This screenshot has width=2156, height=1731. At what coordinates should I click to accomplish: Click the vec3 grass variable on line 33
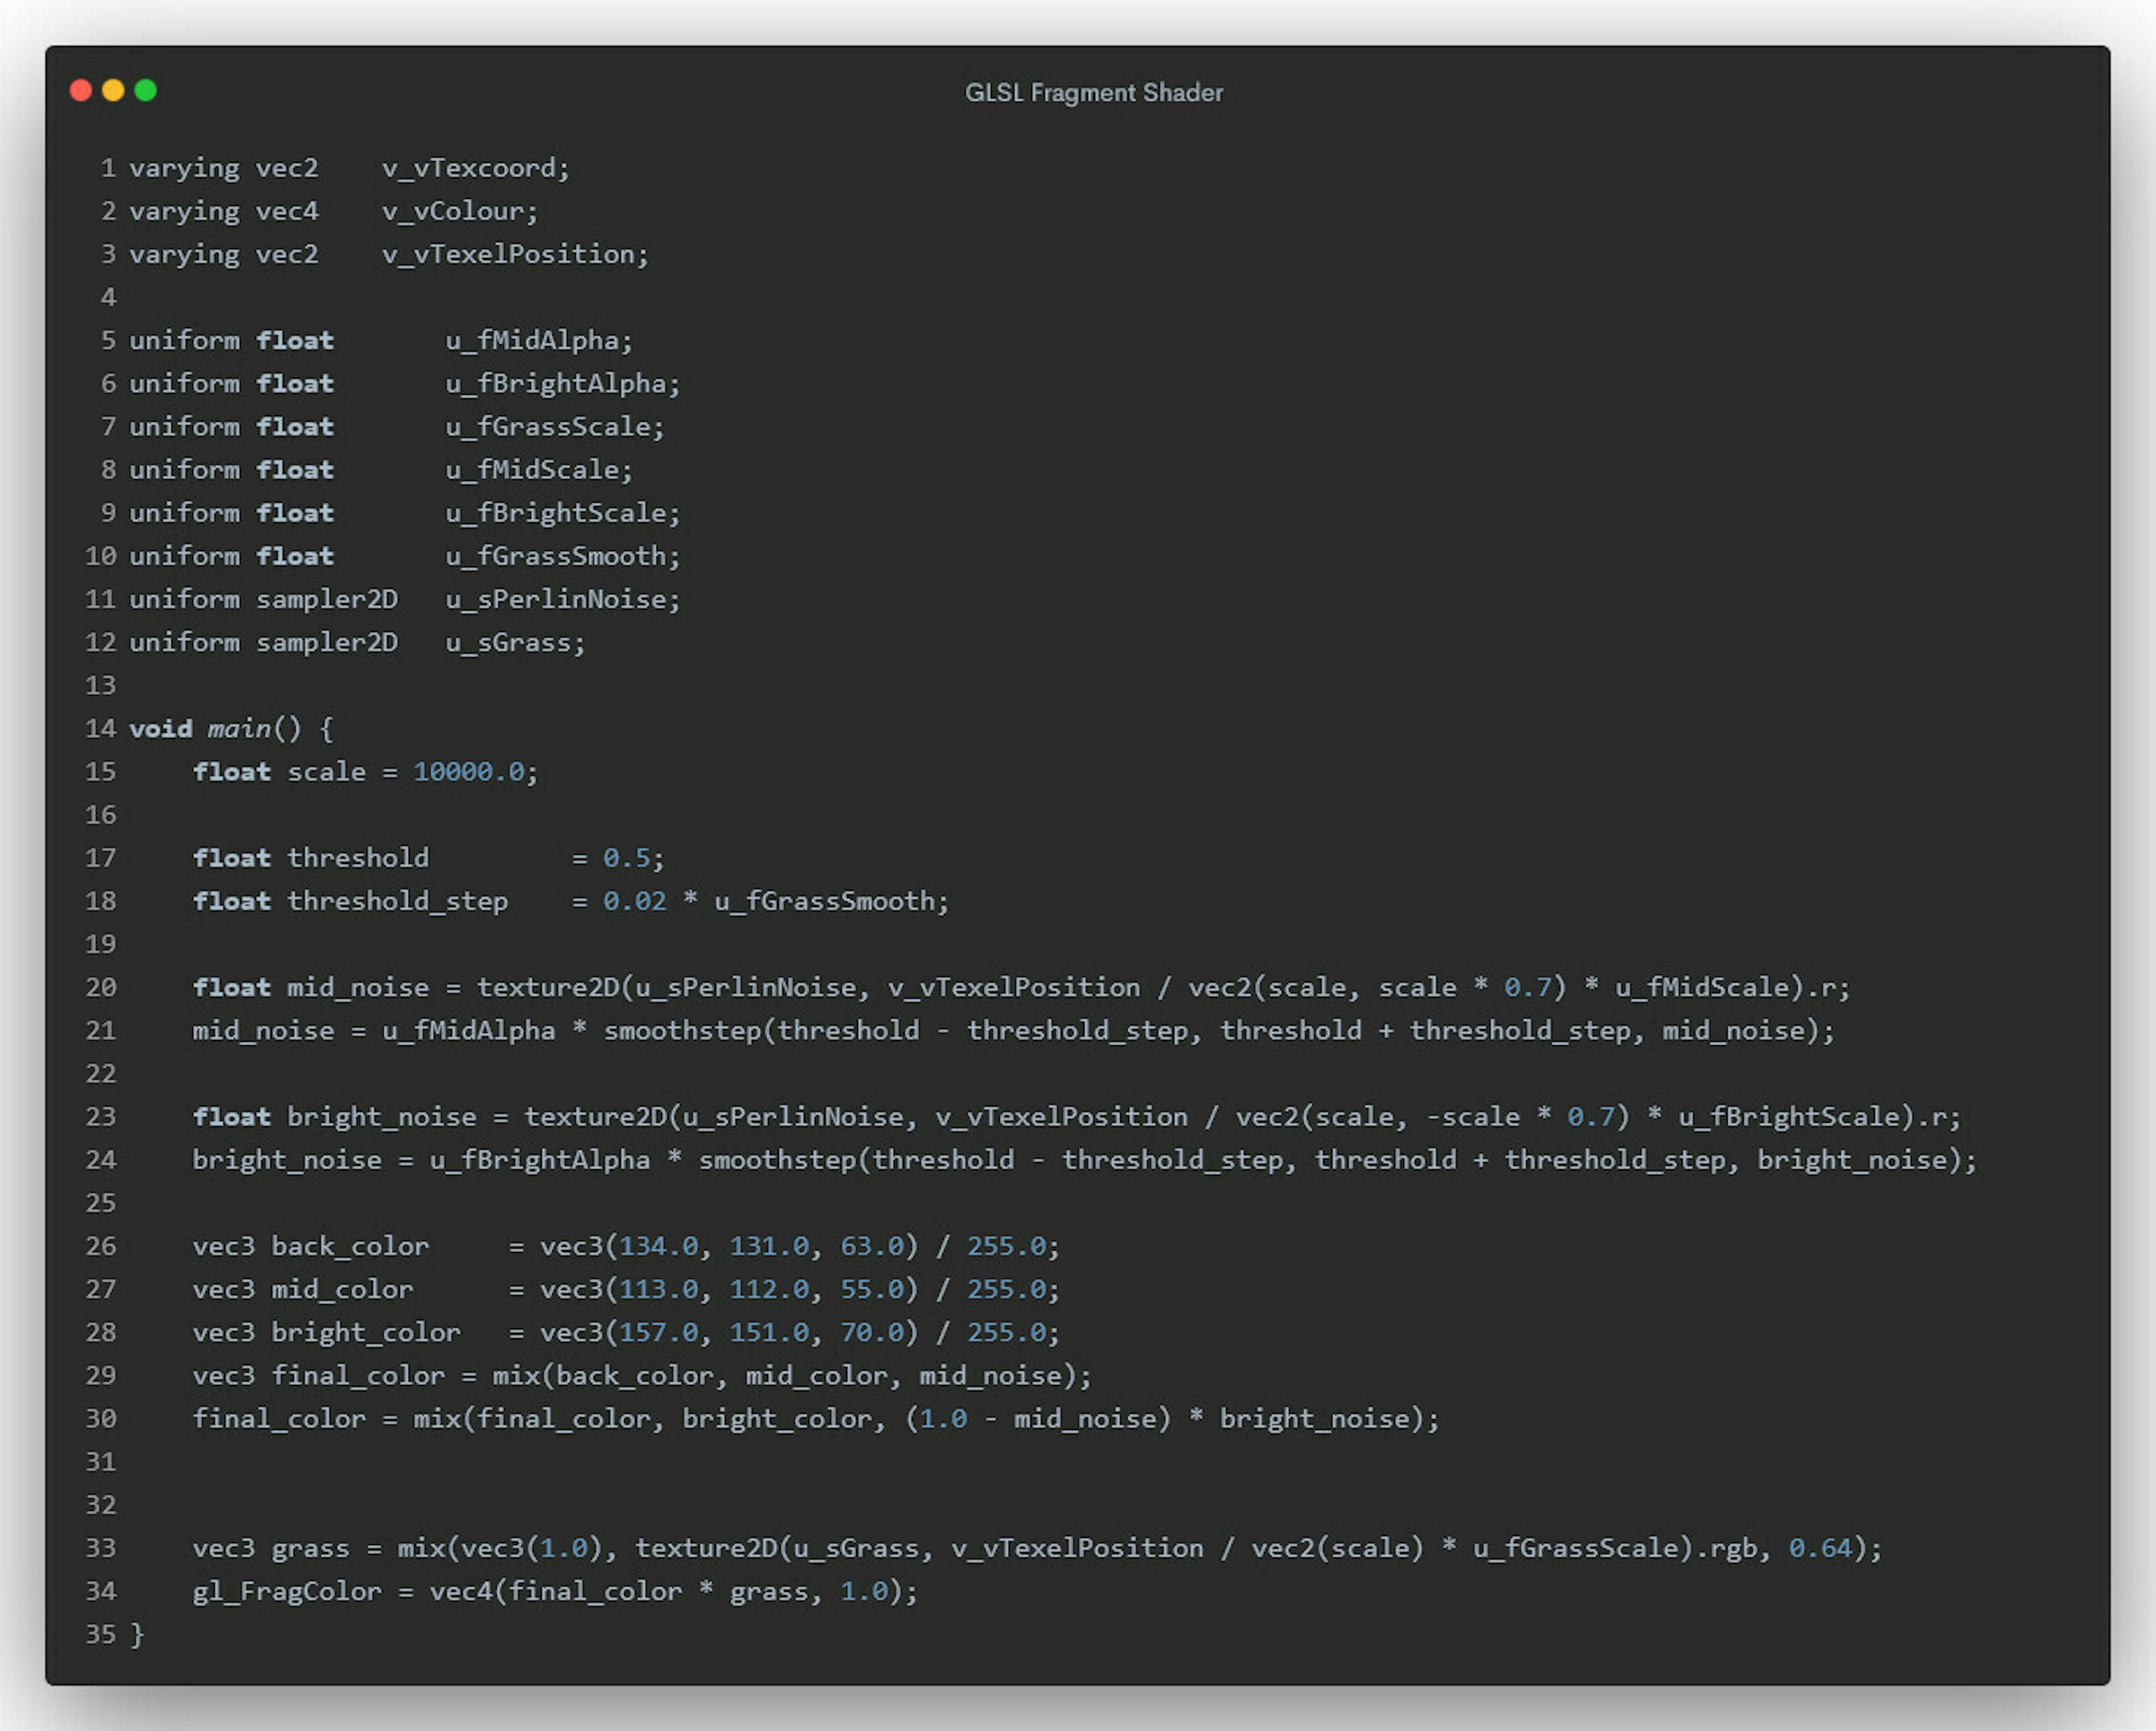coord(310,1549)
